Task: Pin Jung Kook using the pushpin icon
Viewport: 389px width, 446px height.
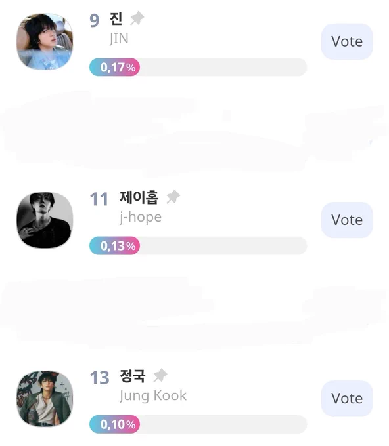Action: point(160,375)
